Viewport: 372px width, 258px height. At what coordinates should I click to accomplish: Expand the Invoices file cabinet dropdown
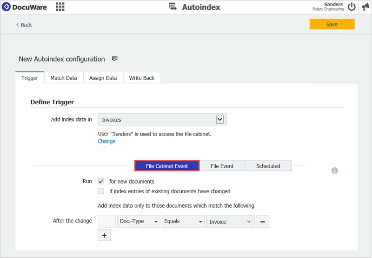(x=220, y=120)
